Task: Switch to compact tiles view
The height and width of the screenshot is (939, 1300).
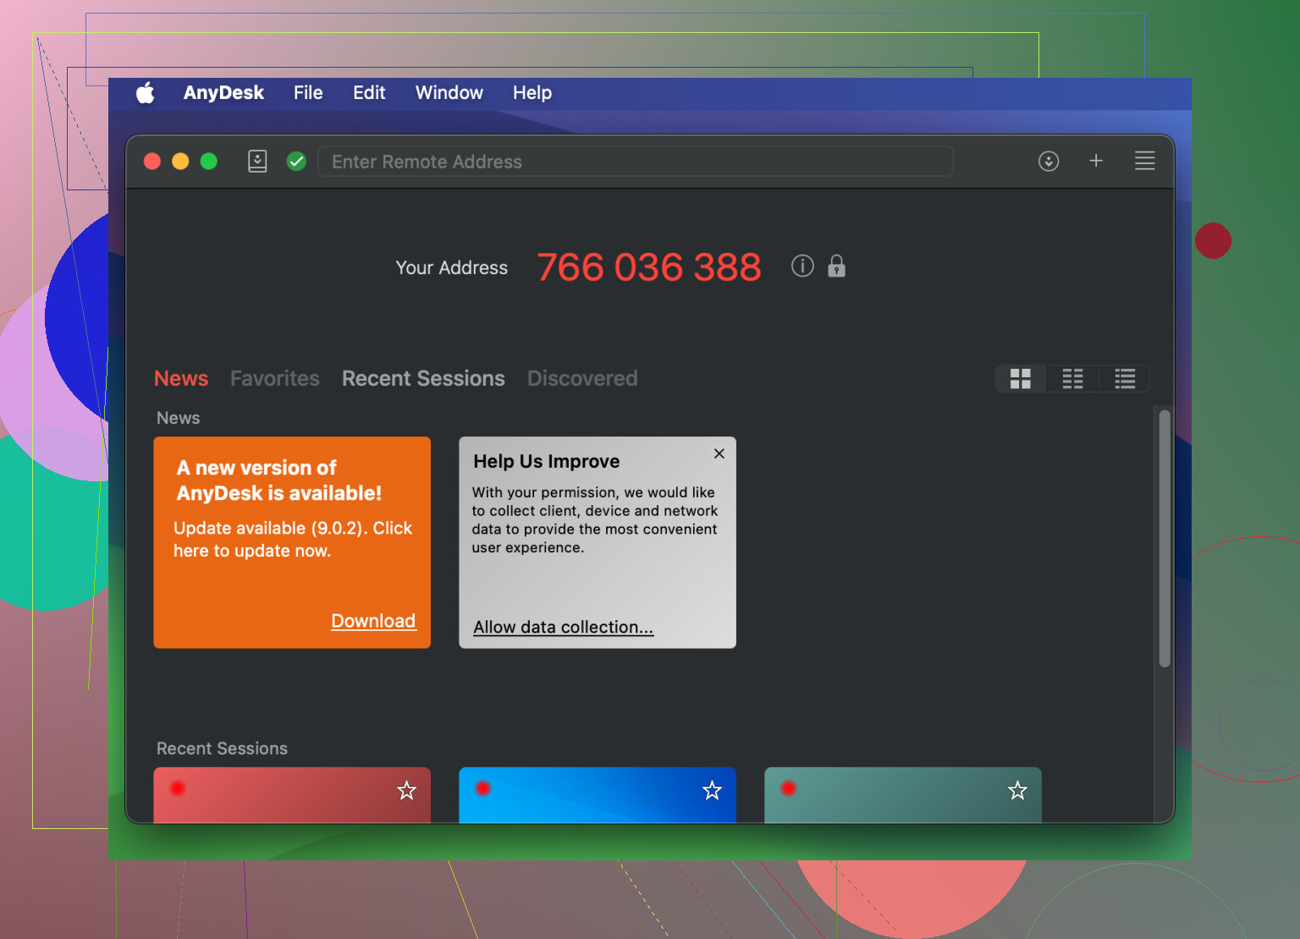Action: click(1072, 379)
